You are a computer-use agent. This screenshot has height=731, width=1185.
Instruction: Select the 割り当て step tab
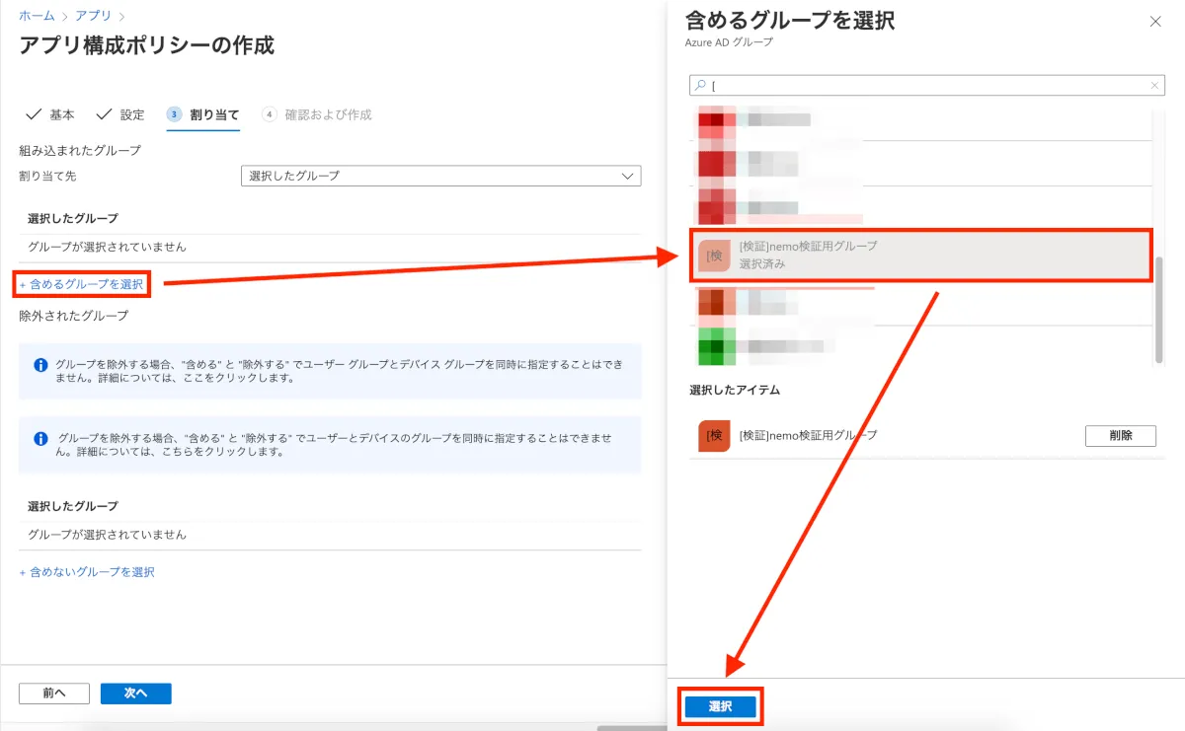203,114
